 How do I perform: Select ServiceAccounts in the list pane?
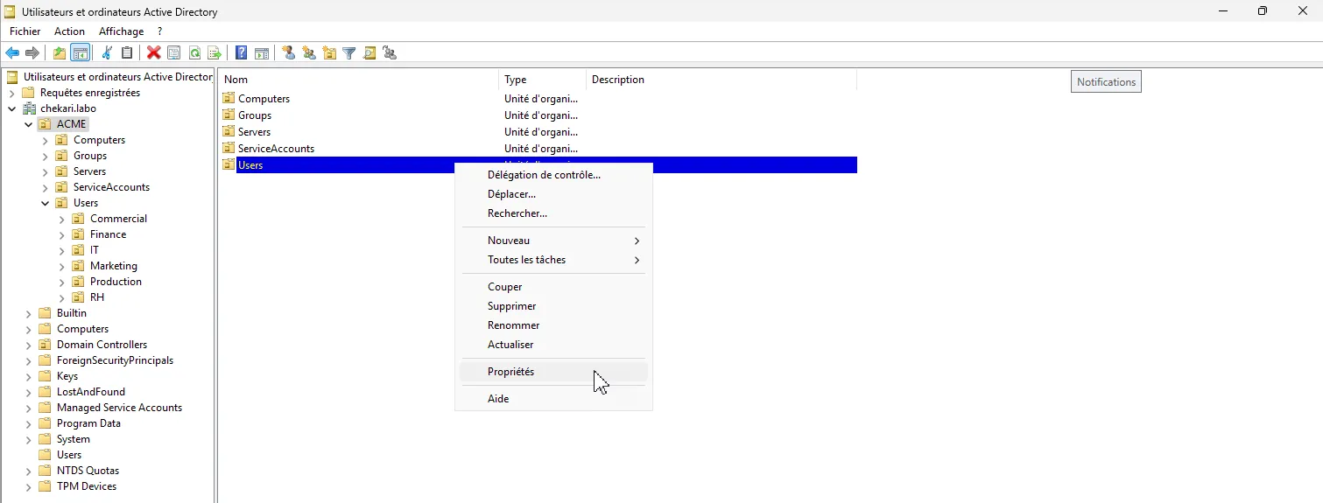click(276, 149)
